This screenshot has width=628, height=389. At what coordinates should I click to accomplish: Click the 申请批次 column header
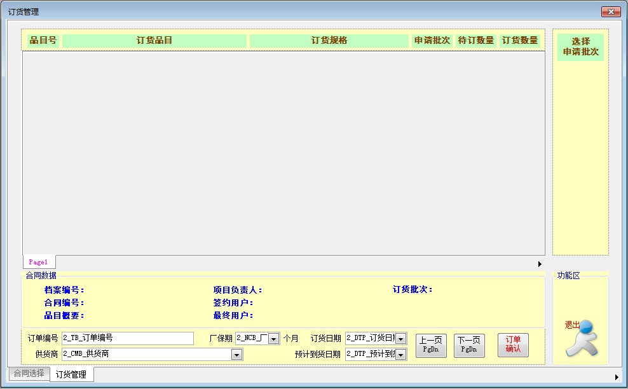point(432,40)
